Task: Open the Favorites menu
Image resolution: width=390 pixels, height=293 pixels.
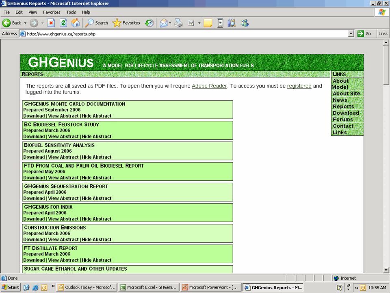Action: point(52,12)
